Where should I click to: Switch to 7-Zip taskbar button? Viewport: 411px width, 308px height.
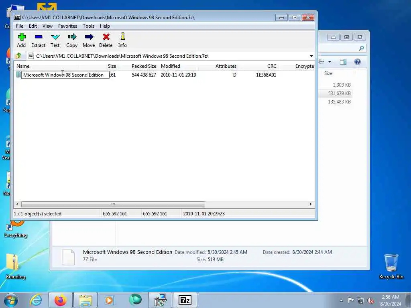pyautogui.click(x=185, y=300)
